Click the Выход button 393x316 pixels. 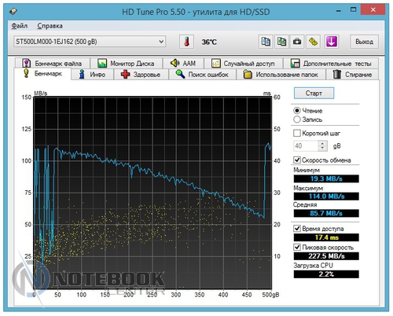click(x=364, y=42)
